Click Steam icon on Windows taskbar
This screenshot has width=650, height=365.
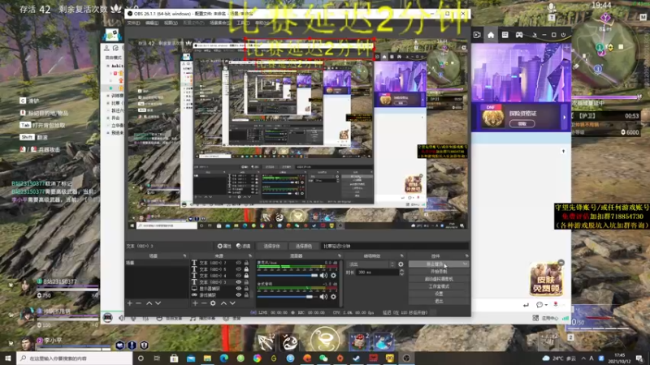point(357,358)
